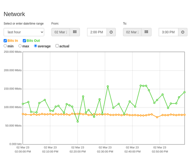Click the 02:30:00 PM time axis label
This screenshot has height=154, width=191.
click(x=105, y=152)
